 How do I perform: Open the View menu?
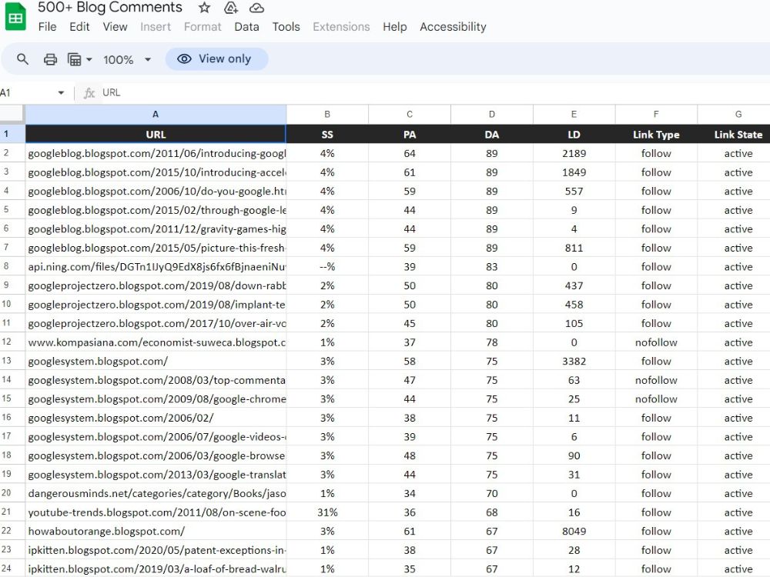(115, 26)
